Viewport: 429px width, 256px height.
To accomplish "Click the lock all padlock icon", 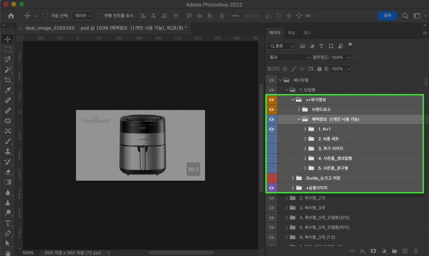I will [x=319, y=69].
